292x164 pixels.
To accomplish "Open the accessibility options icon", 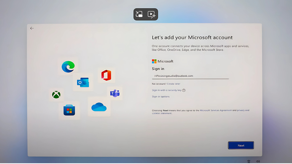I will coord(249,161).
